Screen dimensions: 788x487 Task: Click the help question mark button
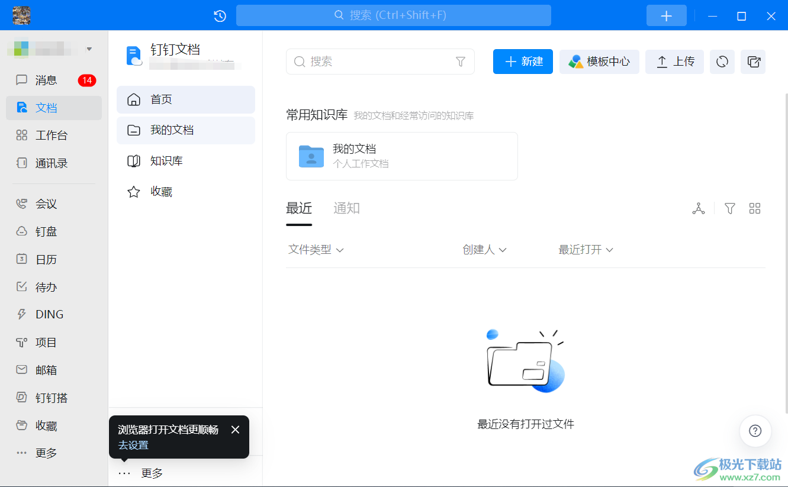[755, 431]
